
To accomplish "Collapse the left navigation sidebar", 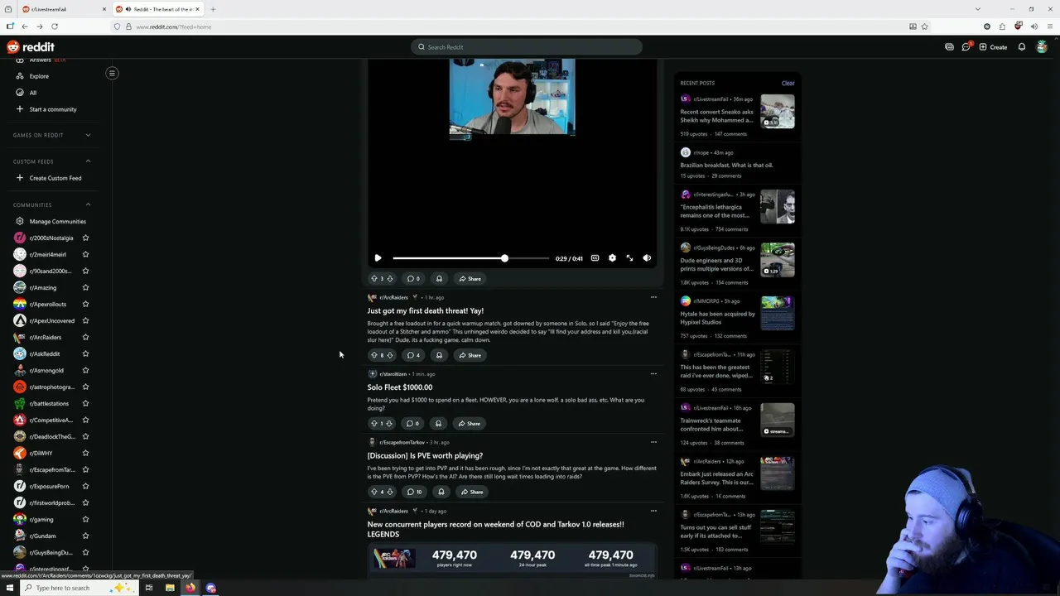I will pyautogui.click(x=112, y=73).
